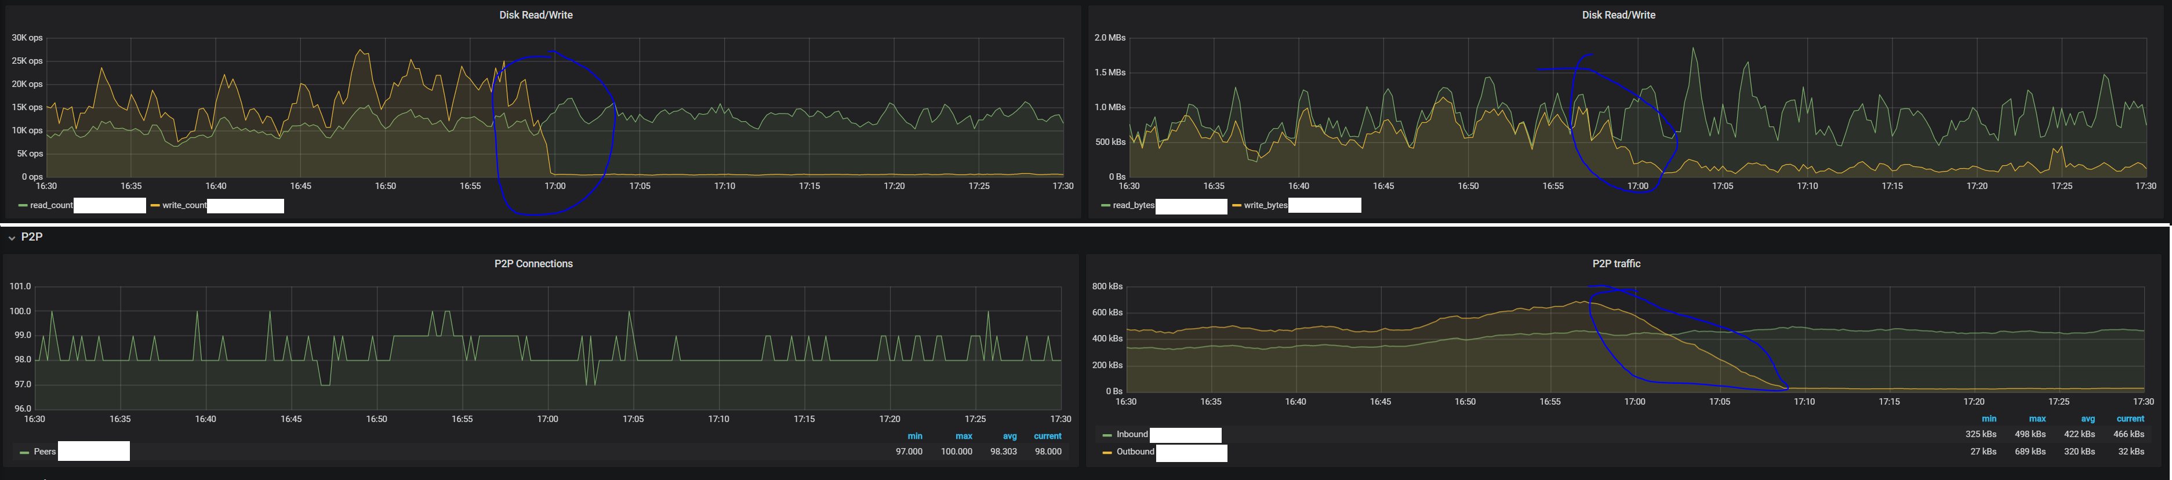Select the Inbound current value 466 kBs

[x=2128, y=434]
